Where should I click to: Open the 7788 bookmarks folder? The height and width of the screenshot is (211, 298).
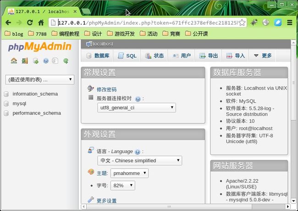tap(37, 34)
